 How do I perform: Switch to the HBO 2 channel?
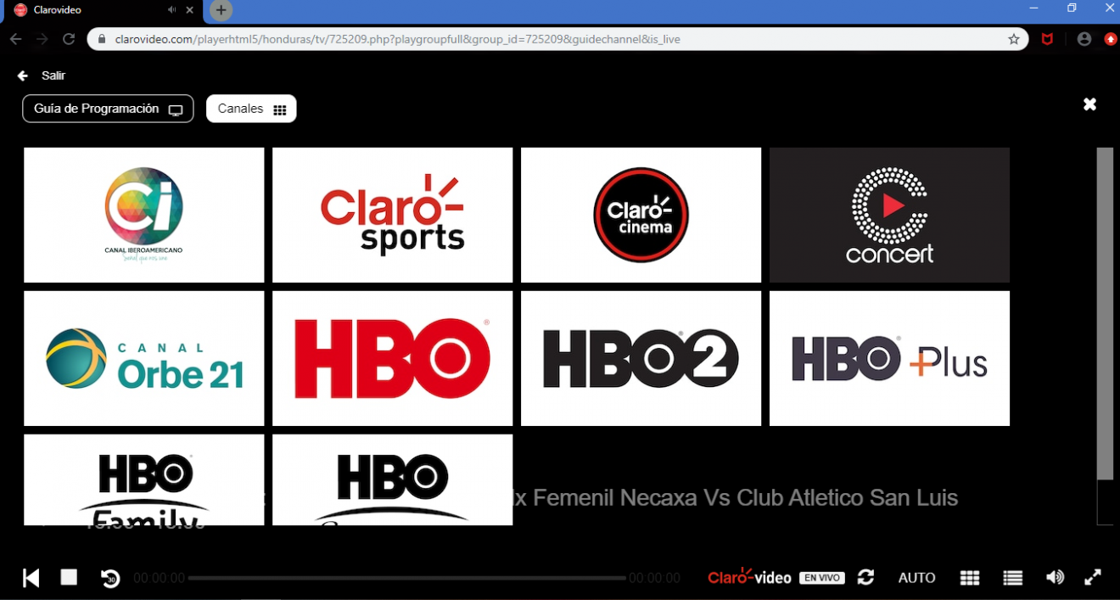(x=641, y=358)
